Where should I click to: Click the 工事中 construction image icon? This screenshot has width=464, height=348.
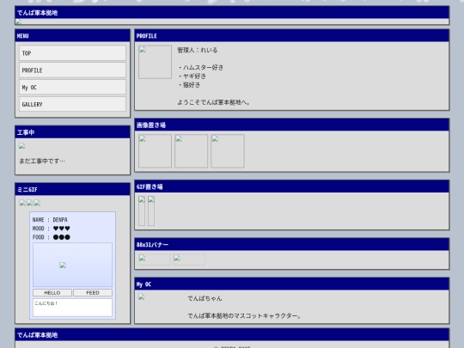point(21,146)
